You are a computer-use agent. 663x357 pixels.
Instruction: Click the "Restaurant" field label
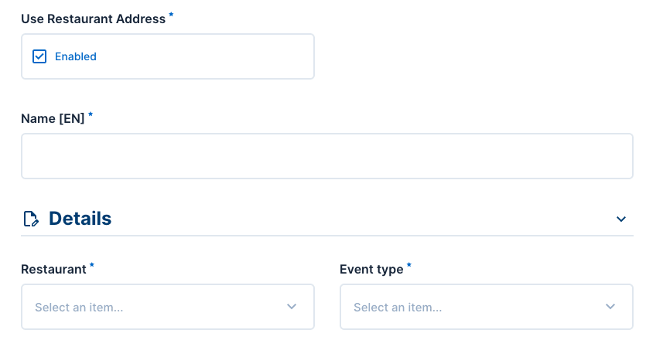click(x=53, y=269)
